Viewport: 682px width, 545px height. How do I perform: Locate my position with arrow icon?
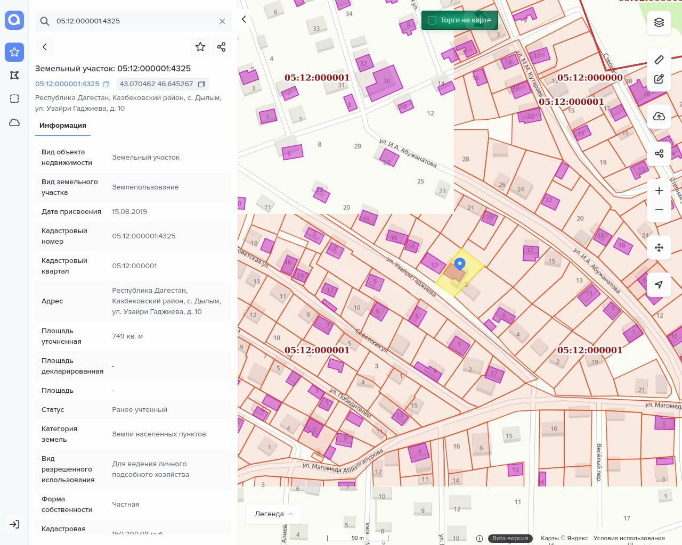point(659,285)
